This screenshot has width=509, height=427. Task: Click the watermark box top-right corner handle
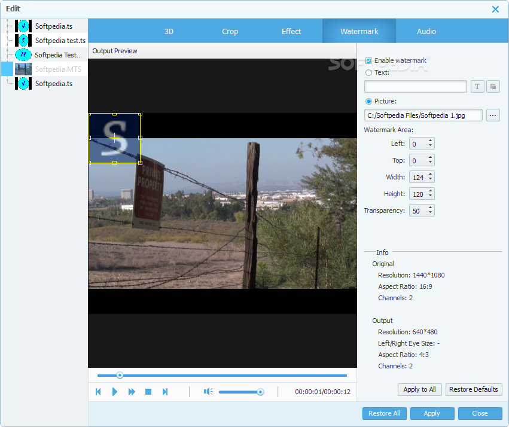pos(140,114)
